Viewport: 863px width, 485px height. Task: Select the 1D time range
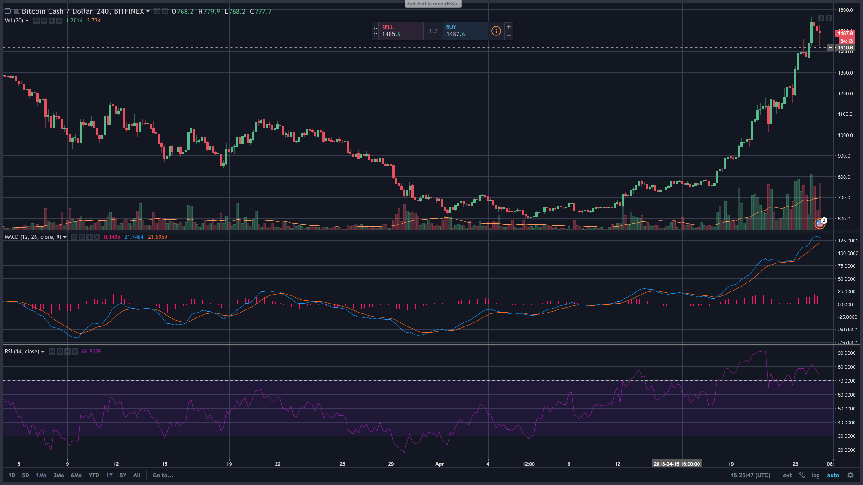pos(12,475)
